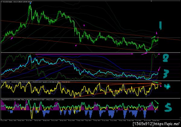
Task: Click the ColorOsMA(5,12,2) indicator label
Action: (7, 99)
